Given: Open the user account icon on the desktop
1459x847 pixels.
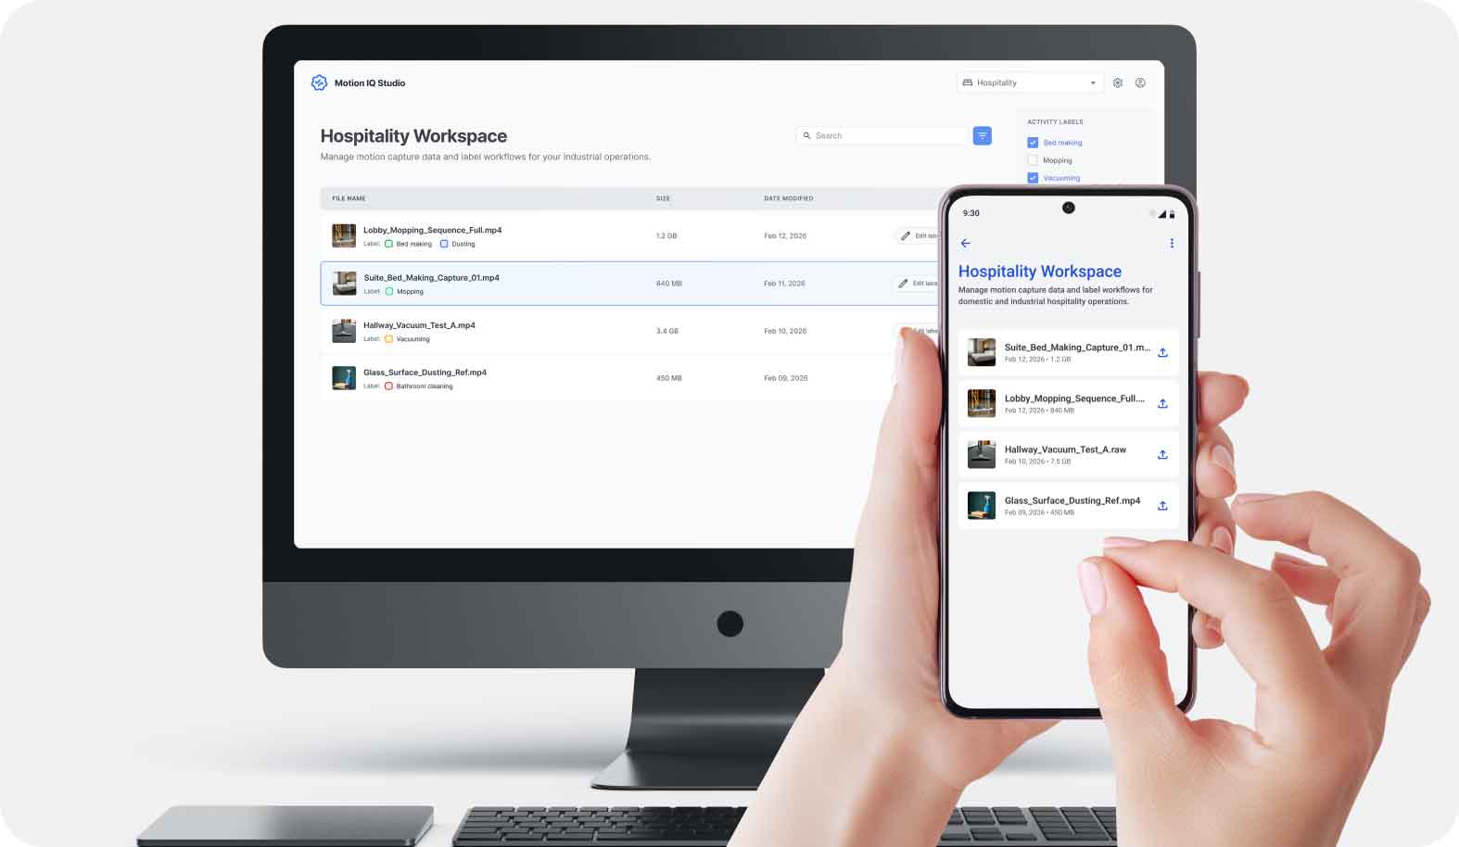Looking at the screenshot, I should pos(1140,82).
